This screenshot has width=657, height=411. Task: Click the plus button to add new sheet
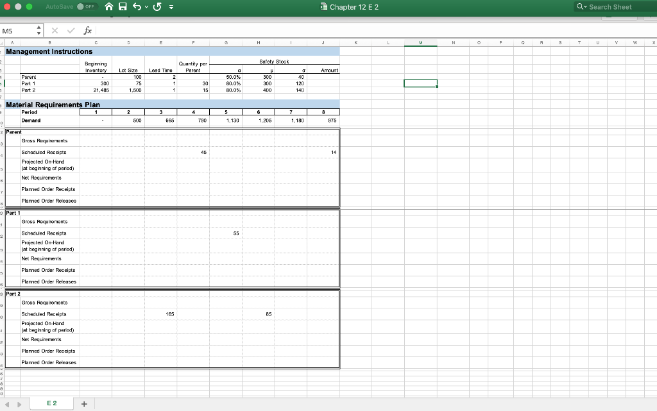click(83, 403)
